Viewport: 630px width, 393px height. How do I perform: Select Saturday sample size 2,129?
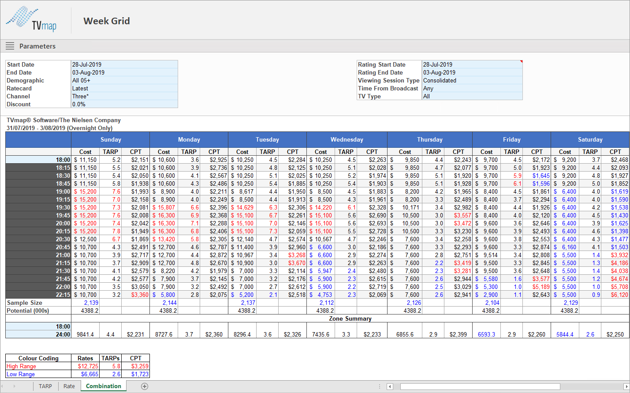pyautogui.click(x=565, y=303)
